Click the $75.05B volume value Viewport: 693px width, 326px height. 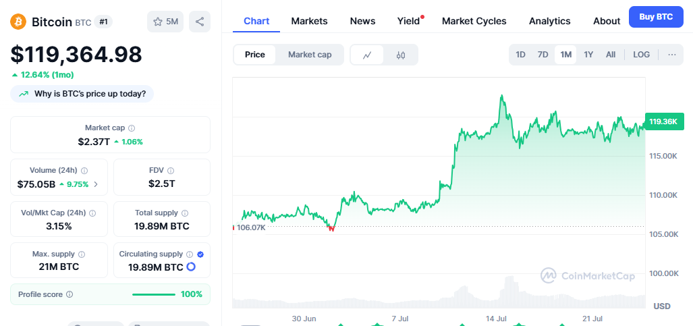coord(36,184)
